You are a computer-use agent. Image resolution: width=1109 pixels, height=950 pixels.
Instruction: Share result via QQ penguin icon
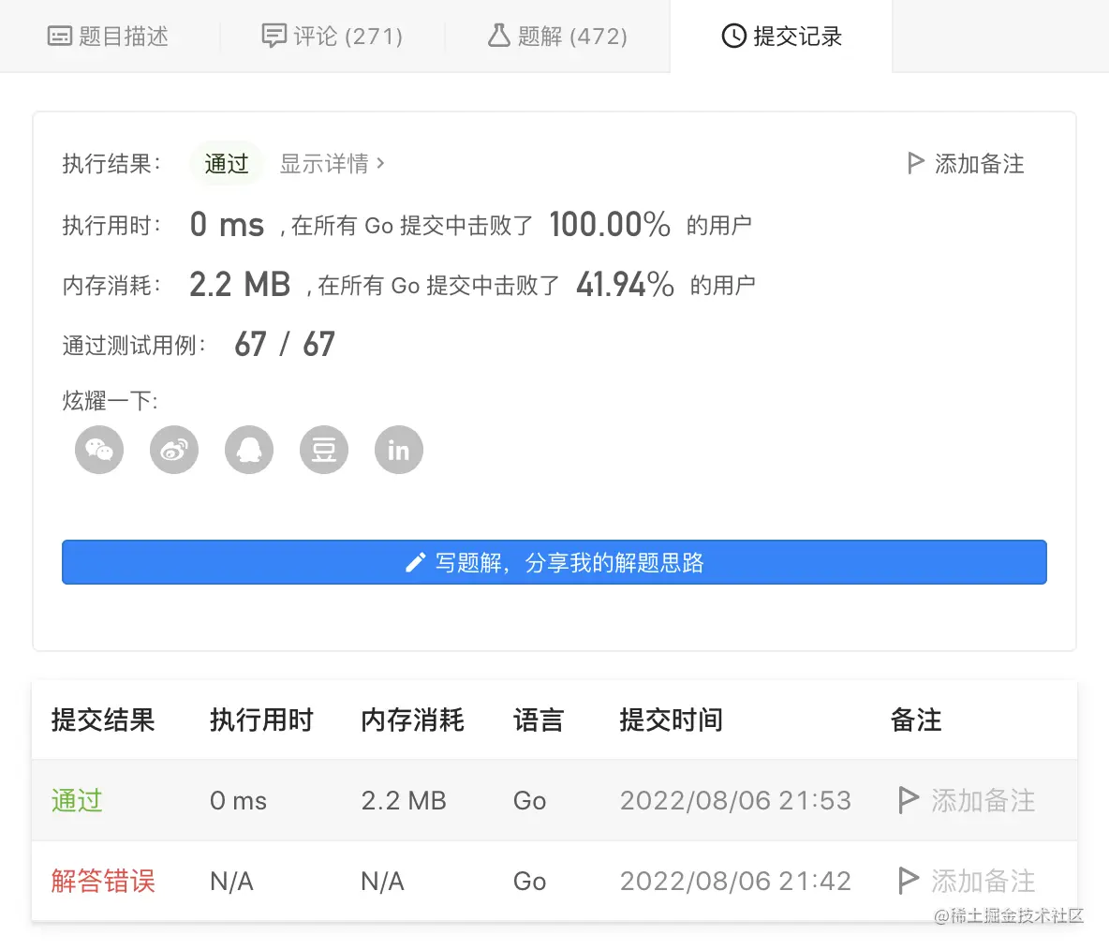coord(249,450)
